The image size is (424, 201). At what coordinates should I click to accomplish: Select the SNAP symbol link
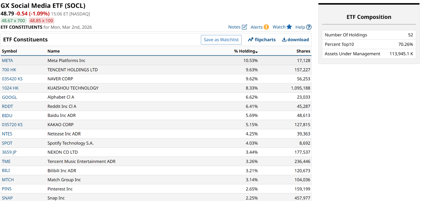(x=7, y=198)
